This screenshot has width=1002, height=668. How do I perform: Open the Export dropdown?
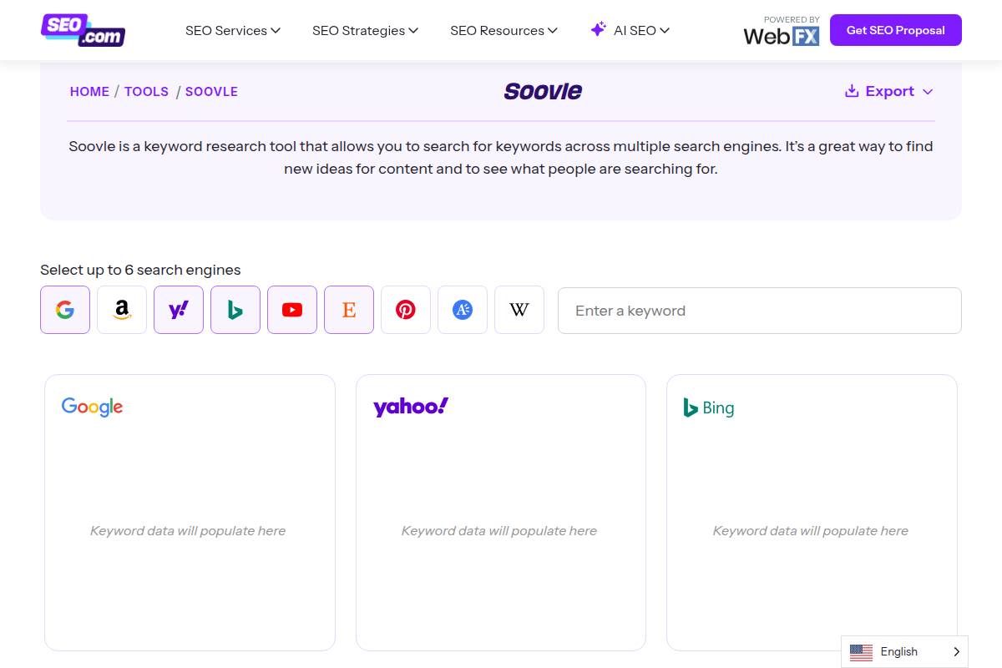tap(889, 91)
